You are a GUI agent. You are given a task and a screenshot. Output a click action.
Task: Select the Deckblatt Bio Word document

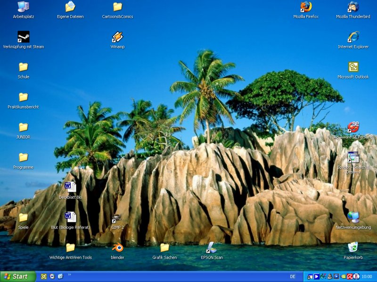(x=70, y=188)
